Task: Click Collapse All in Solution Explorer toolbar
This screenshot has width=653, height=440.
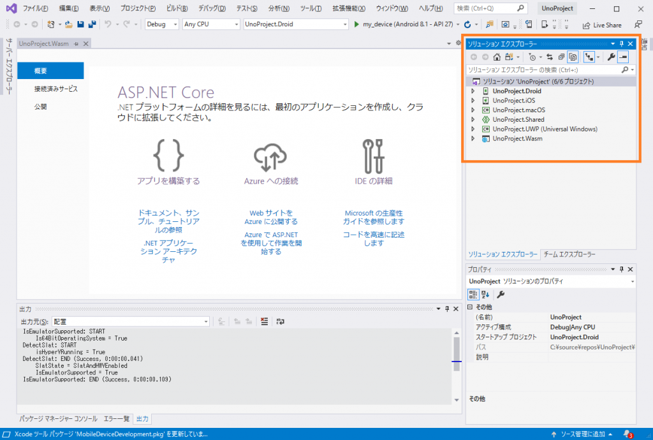Action: (561, 57)
